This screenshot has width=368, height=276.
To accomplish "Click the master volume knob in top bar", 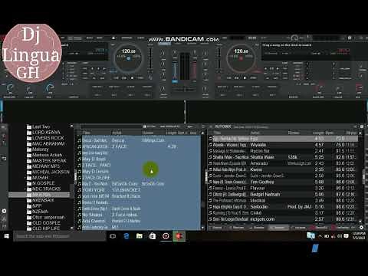I will tap(295, 38).
